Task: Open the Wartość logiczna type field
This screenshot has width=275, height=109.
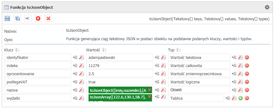Action: (199, 82)
